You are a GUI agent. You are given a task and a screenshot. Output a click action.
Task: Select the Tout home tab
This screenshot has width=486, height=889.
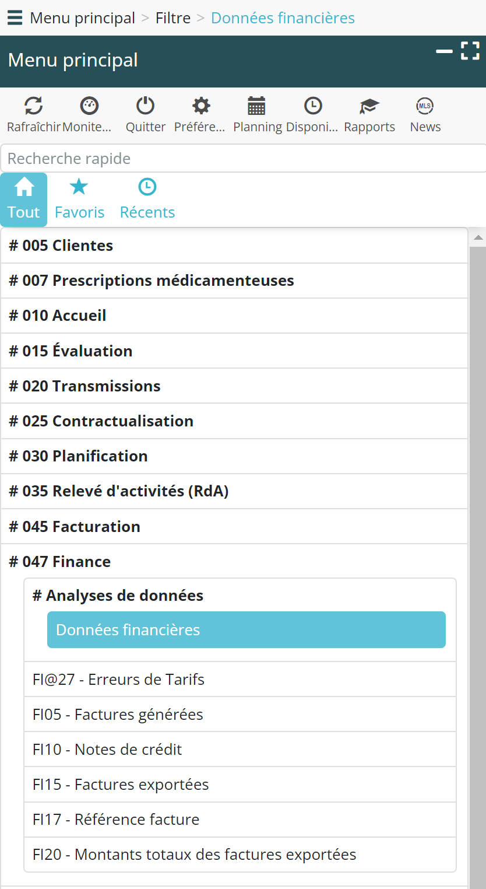24,199
